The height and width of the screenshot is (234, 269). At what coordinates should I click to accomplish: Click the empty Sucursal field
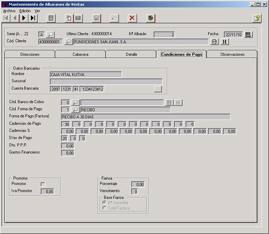[106, 81]
